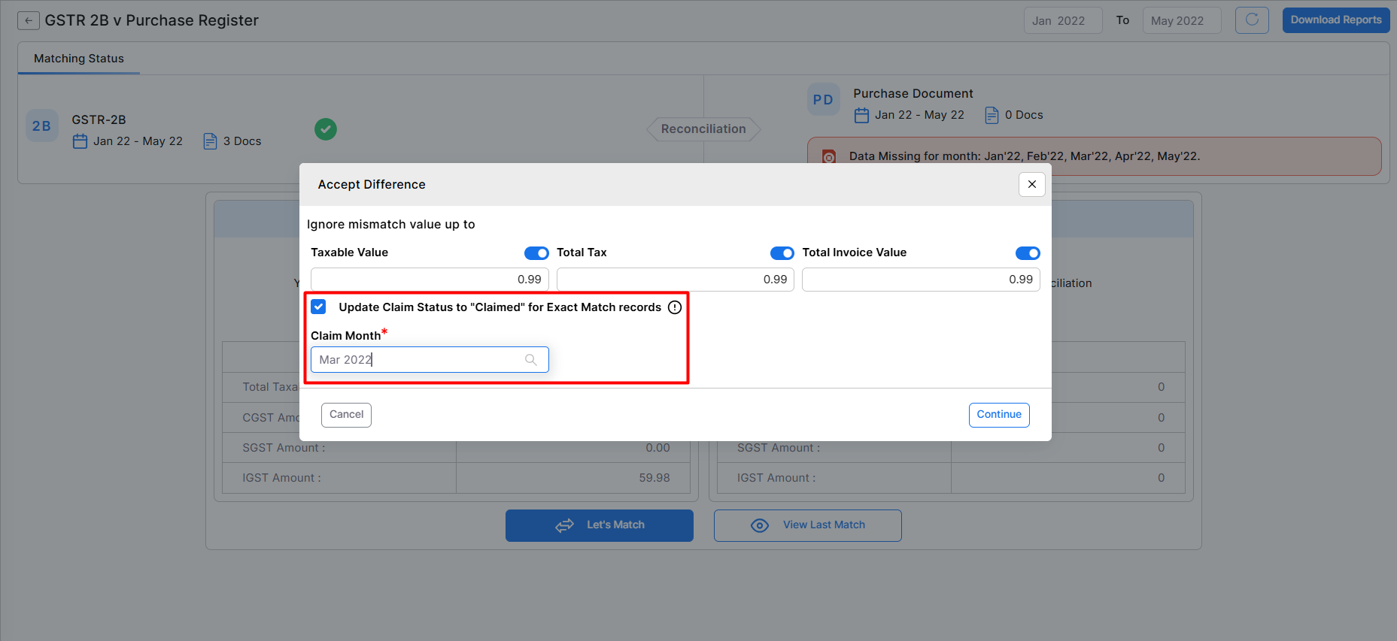Screen dimensions: 1397x641
Task: Click the Reconciliation label
Action: [703, 129]
